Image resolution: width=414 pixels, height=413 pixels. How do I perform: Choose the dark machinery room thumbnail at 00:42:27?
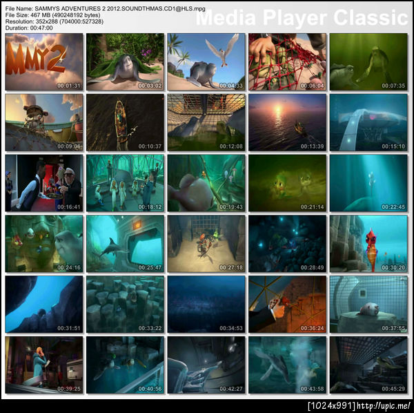coord(206,365)
